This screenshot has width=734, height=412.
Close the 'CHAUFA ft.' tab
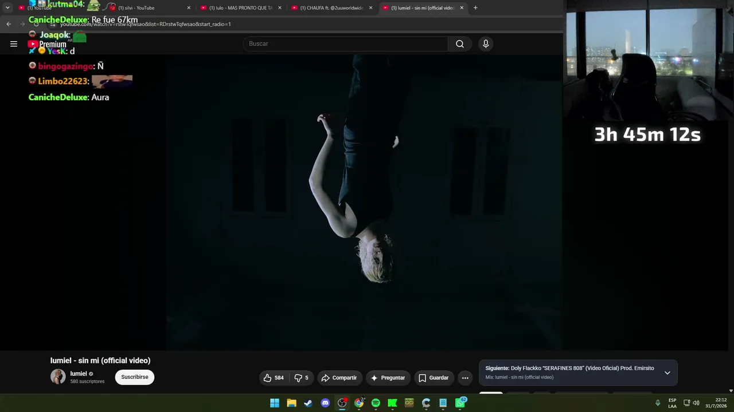[x=371, y=8]
